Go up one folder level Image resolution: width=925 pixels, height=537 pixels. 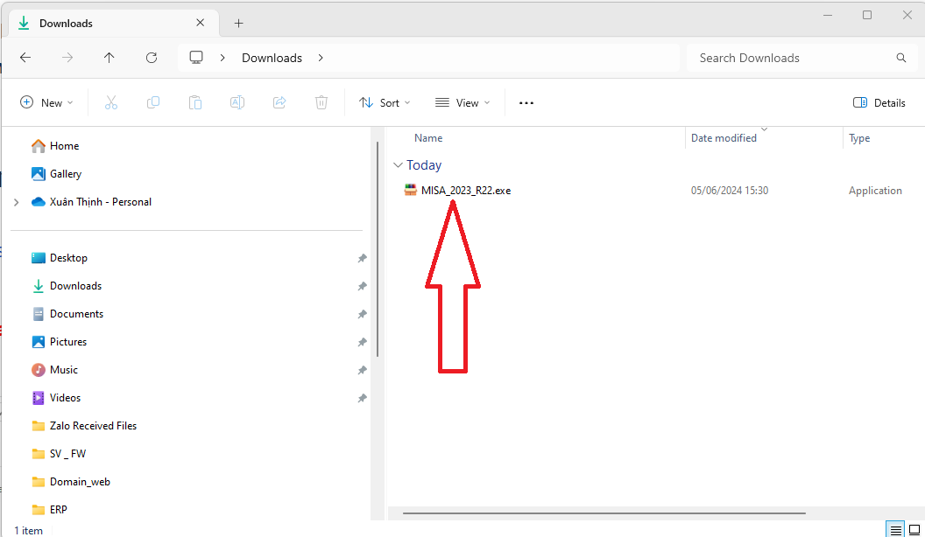[109, 58]
